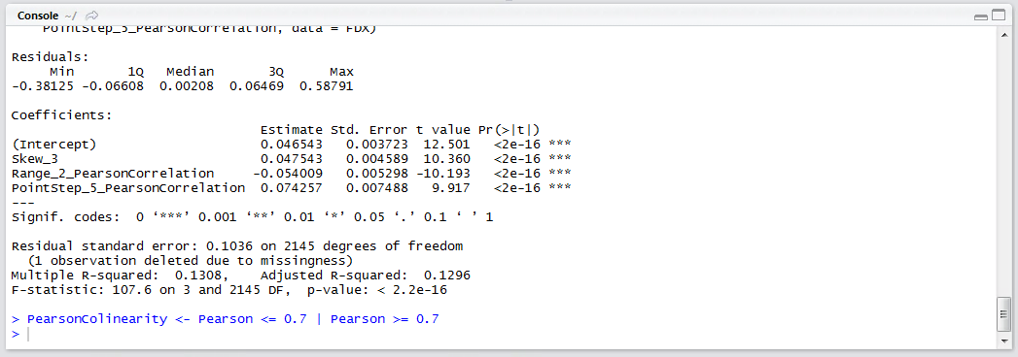Screen dimensions: 1018x357
Task: Click the estimate value -0.054009
Action: point(288,173)
